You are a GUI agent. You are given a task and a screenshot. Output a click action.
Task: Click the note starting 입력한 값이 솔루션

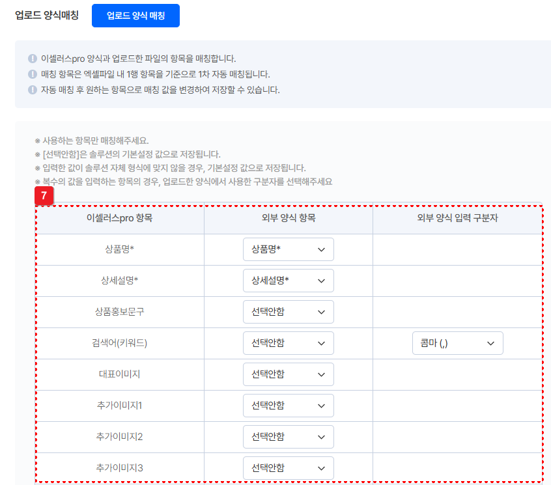coord(171,168)
